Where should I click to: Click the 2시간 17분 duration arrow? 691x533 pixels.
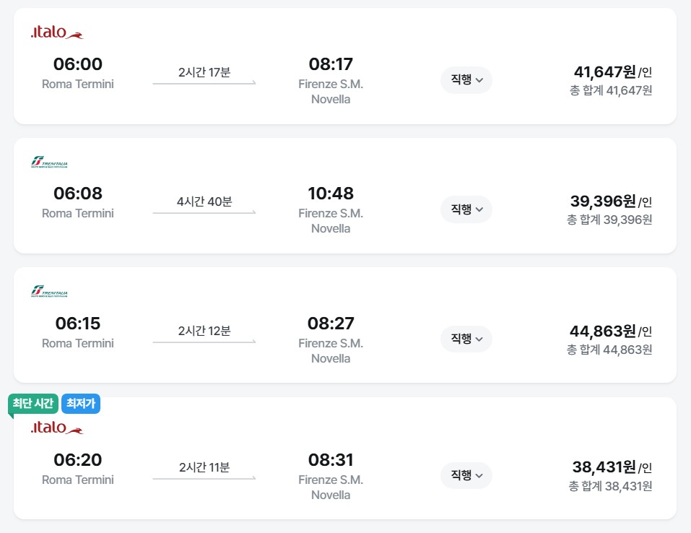(204, 82)
